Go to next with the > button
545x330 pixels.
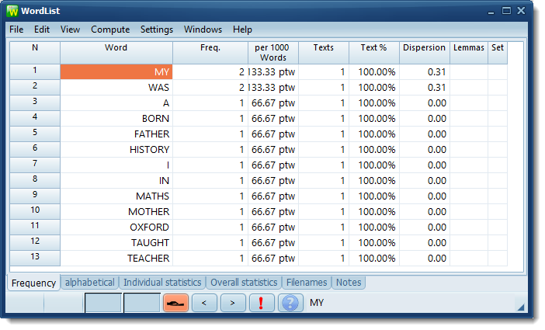click(x=233, y=303)
